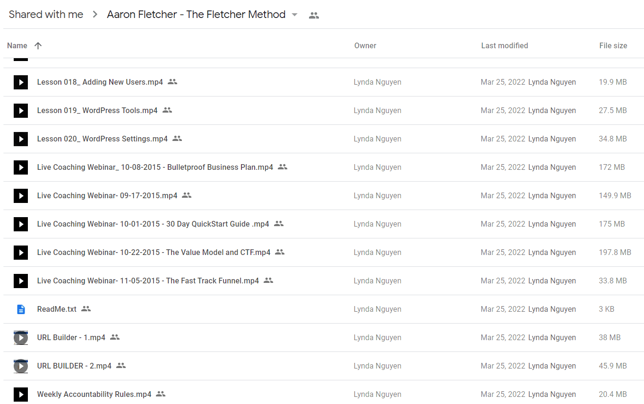Image resolution: width=644 pixels, height=404 pixels.
Task: Click shared icon beside Value Model and CTF file
Action: click(x=280, y=252)
